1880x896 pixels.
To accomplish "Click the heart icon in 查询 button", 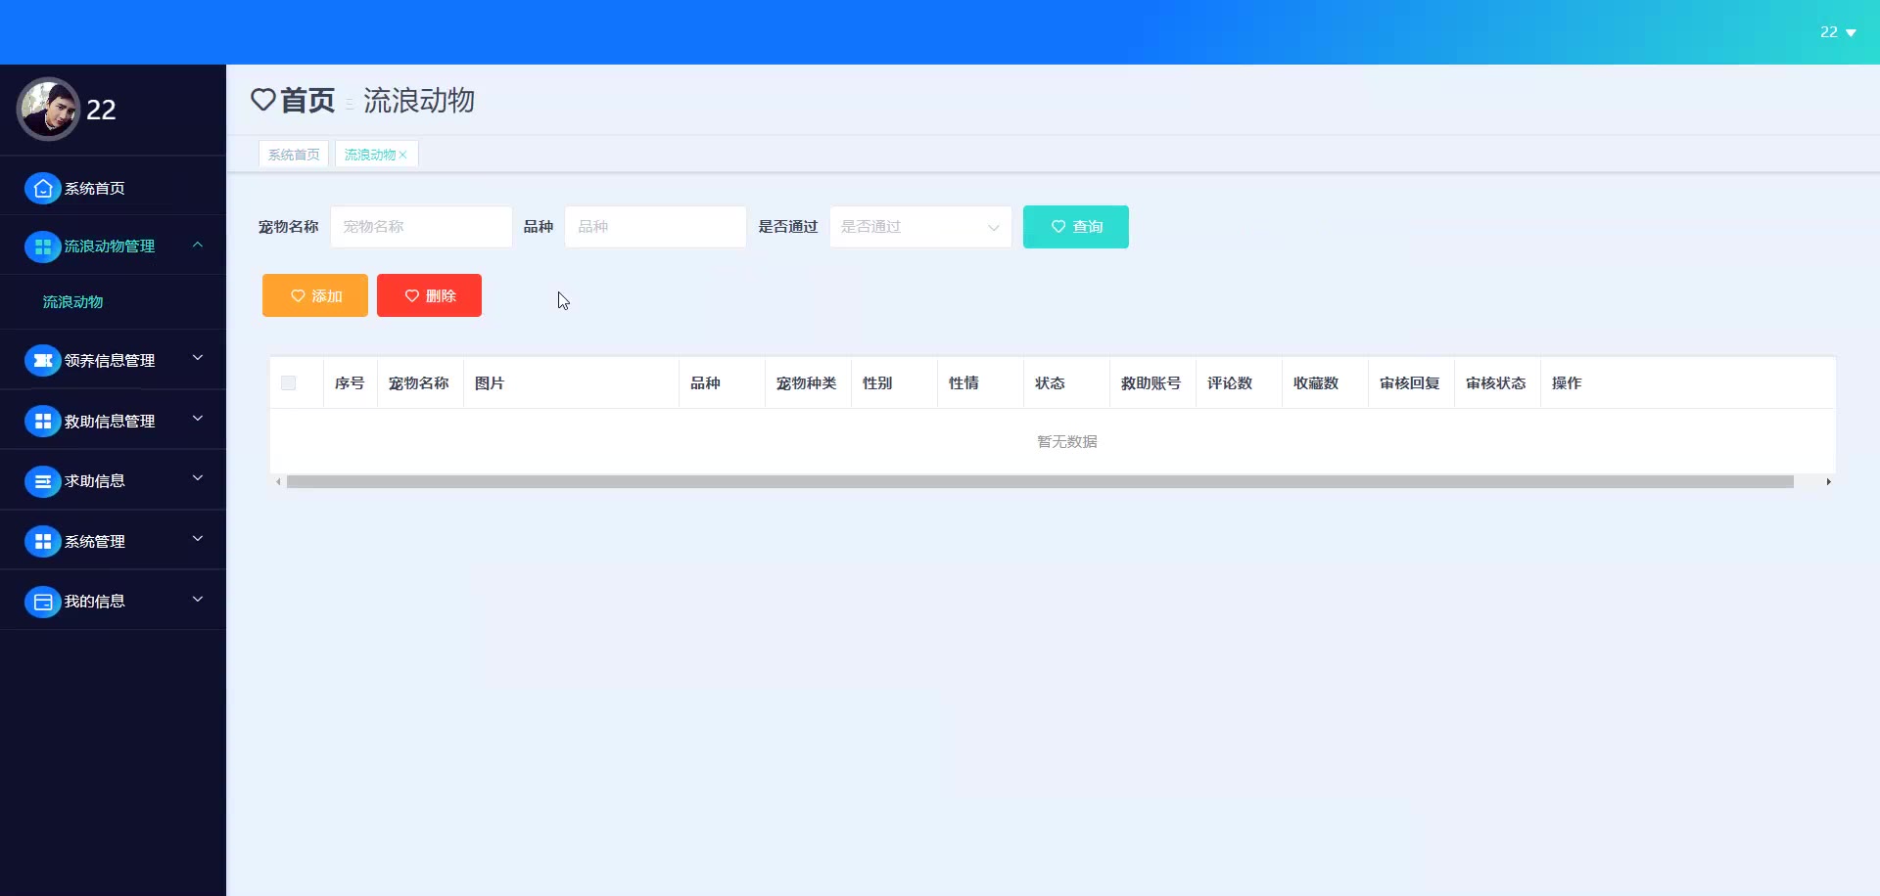I will pyautogui.click(x=1058, y=227).
